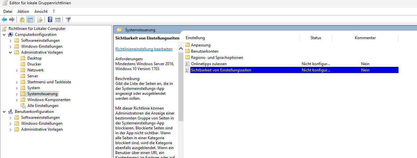The height and width of the screenshot is (158, 417).
Task: Select the Desktop tree item label
Action: point(34,58)
